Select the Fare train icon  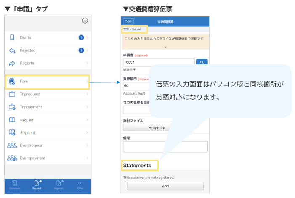[12, 81]
